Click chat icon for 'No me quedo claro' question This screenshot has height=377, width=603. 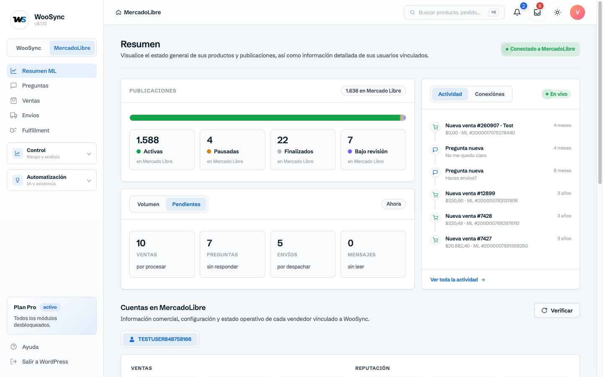435,150
